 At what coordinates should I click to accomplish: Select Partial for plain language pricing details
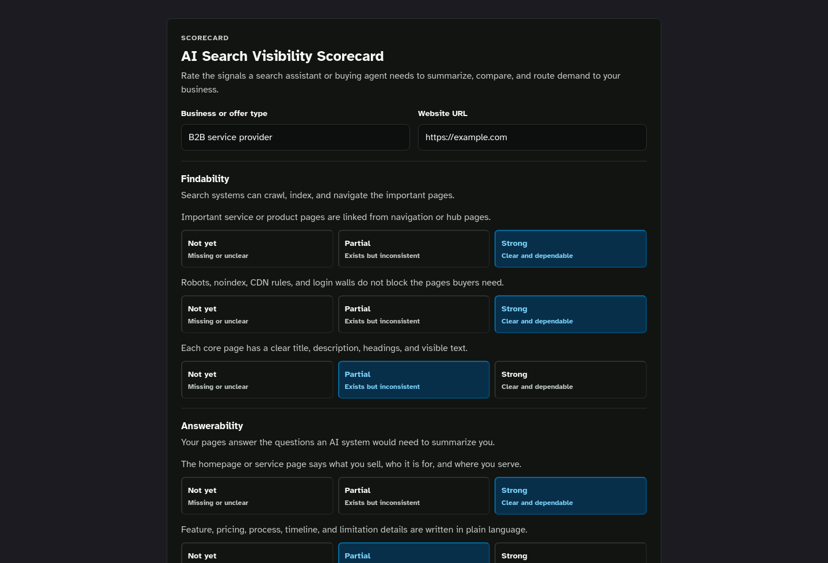(x=413, y=553)
